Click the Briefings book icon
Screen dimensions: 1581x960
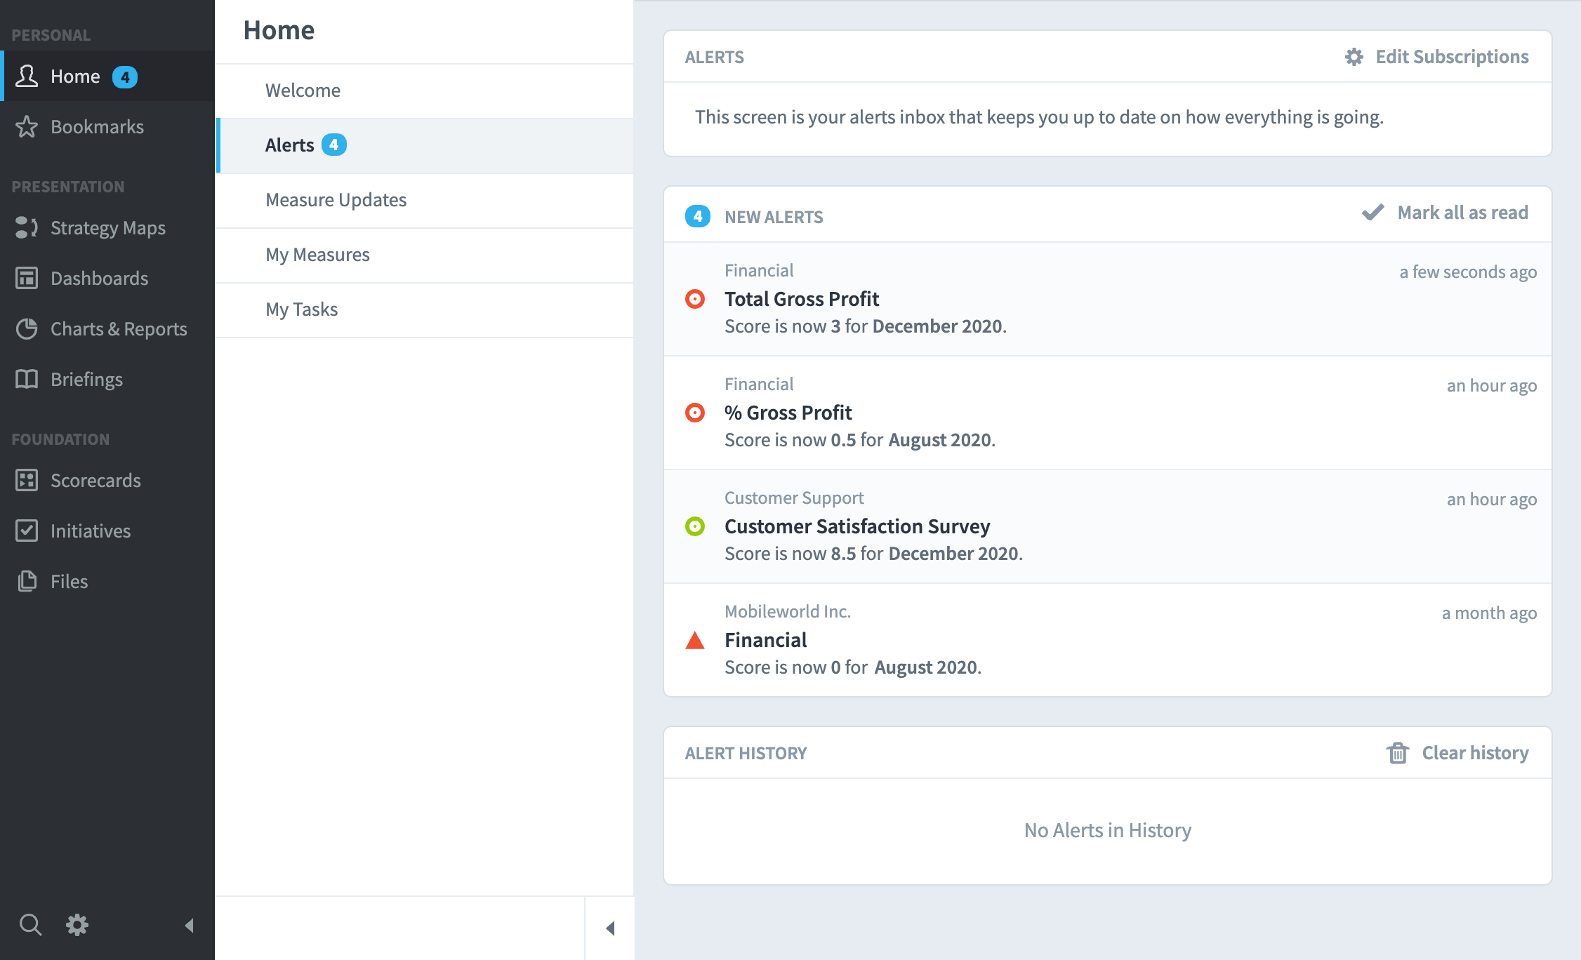tap(27, 379)
